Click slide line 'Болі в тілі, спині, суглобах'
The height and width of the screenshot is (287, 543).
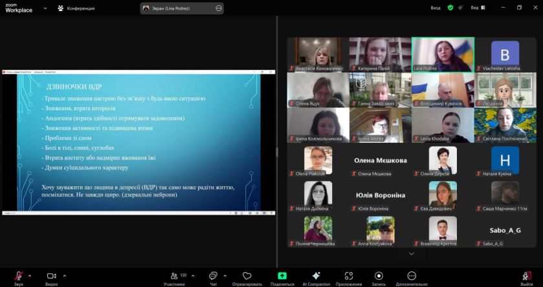[x=78, y=147]
